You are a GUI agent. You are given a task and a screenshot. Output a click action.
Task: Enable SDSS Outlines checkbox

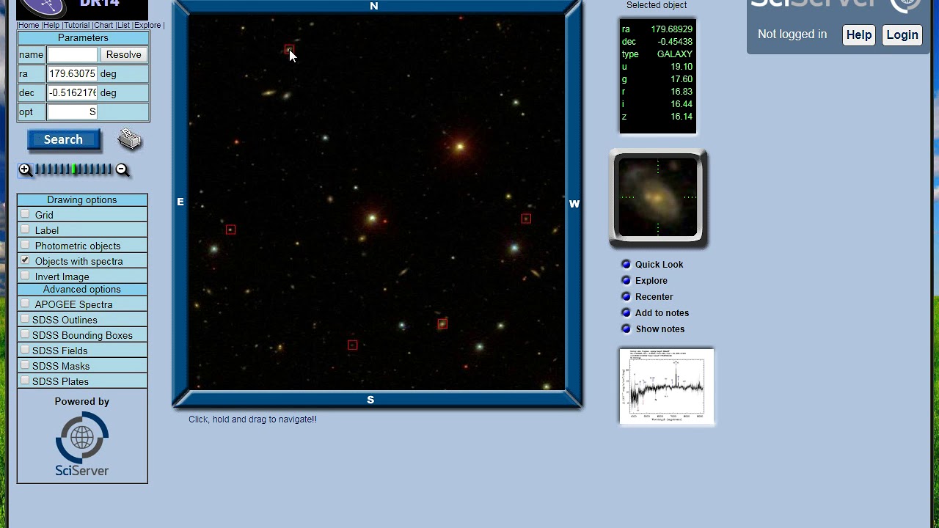pos(26,319)
